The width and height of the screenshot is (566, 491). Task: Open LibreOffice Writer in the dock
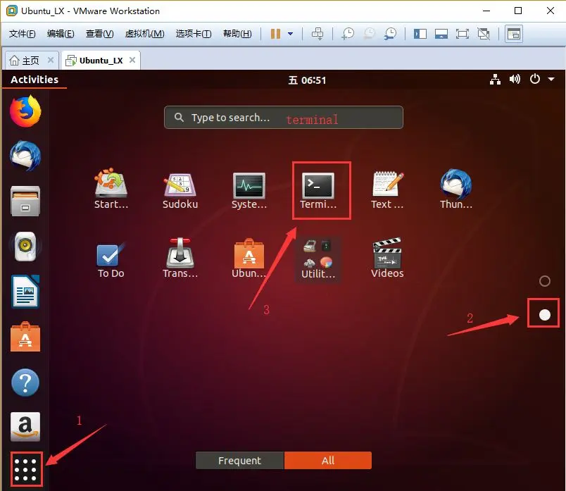25,291
